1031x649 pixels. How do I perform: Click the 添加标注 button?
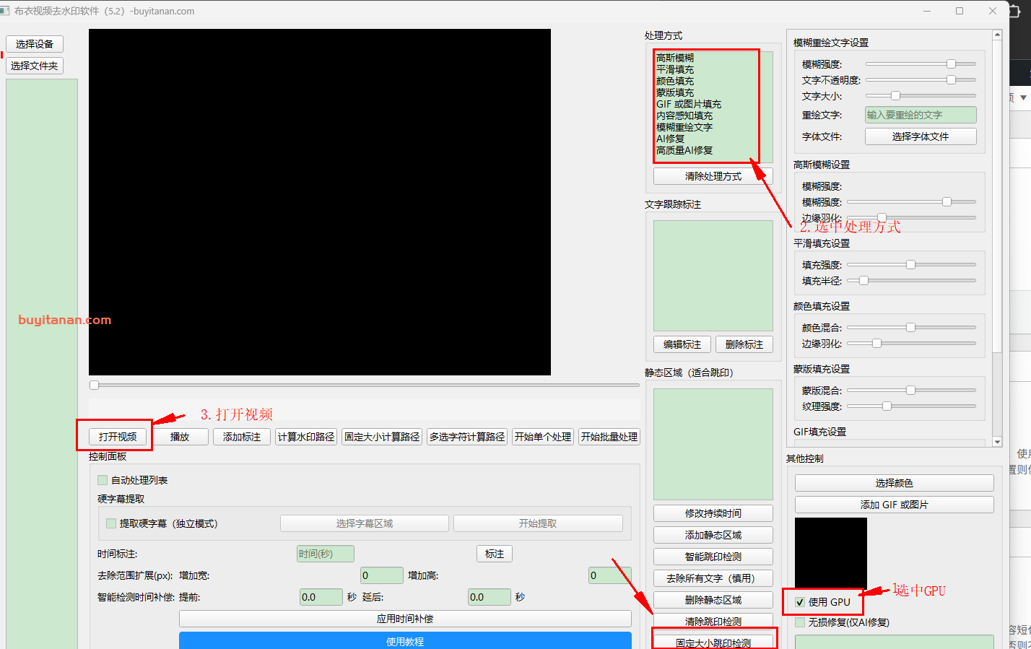pyautogui.click(x=242, y=437)
